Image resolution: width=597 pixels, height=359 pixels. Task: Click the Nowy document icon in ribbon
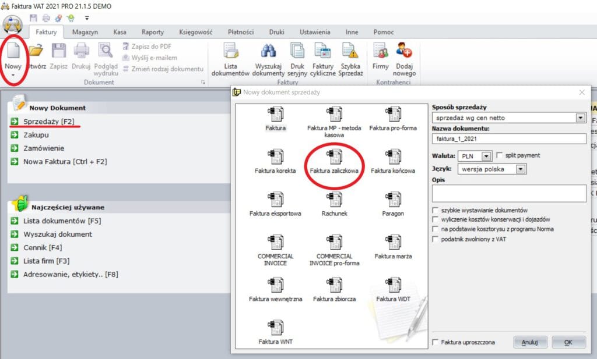pos(13,52)
